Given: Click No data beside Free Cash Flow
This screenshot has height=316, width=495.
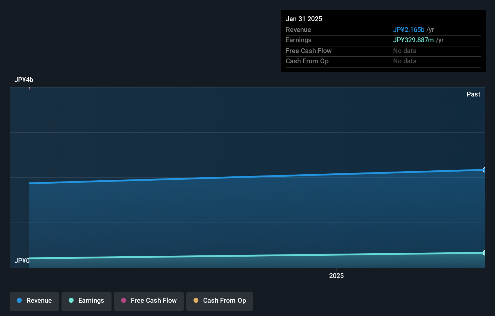Looking at the screenshot, I should [405, 51].
